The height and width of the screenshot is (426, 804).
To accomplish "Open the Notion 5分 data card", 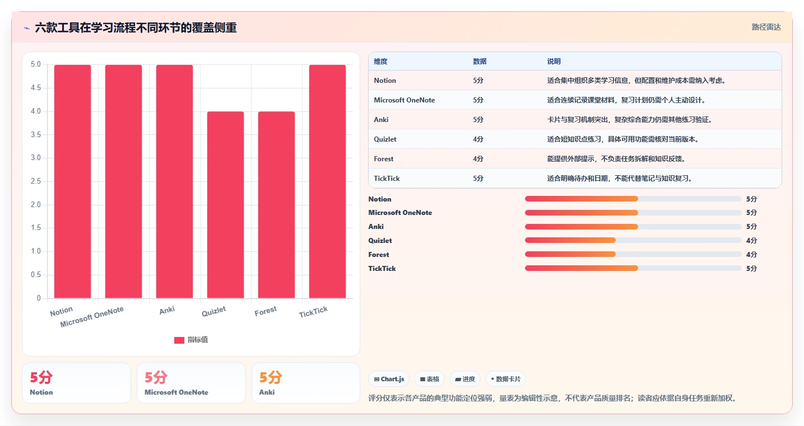I will pos(76,383).
